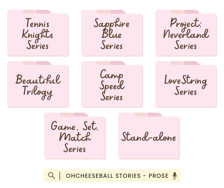Image resolution: width=224 pixels, height=188 pixels.
Task: Select the Project: Neverland Series folder
Action: click(186, 35)
